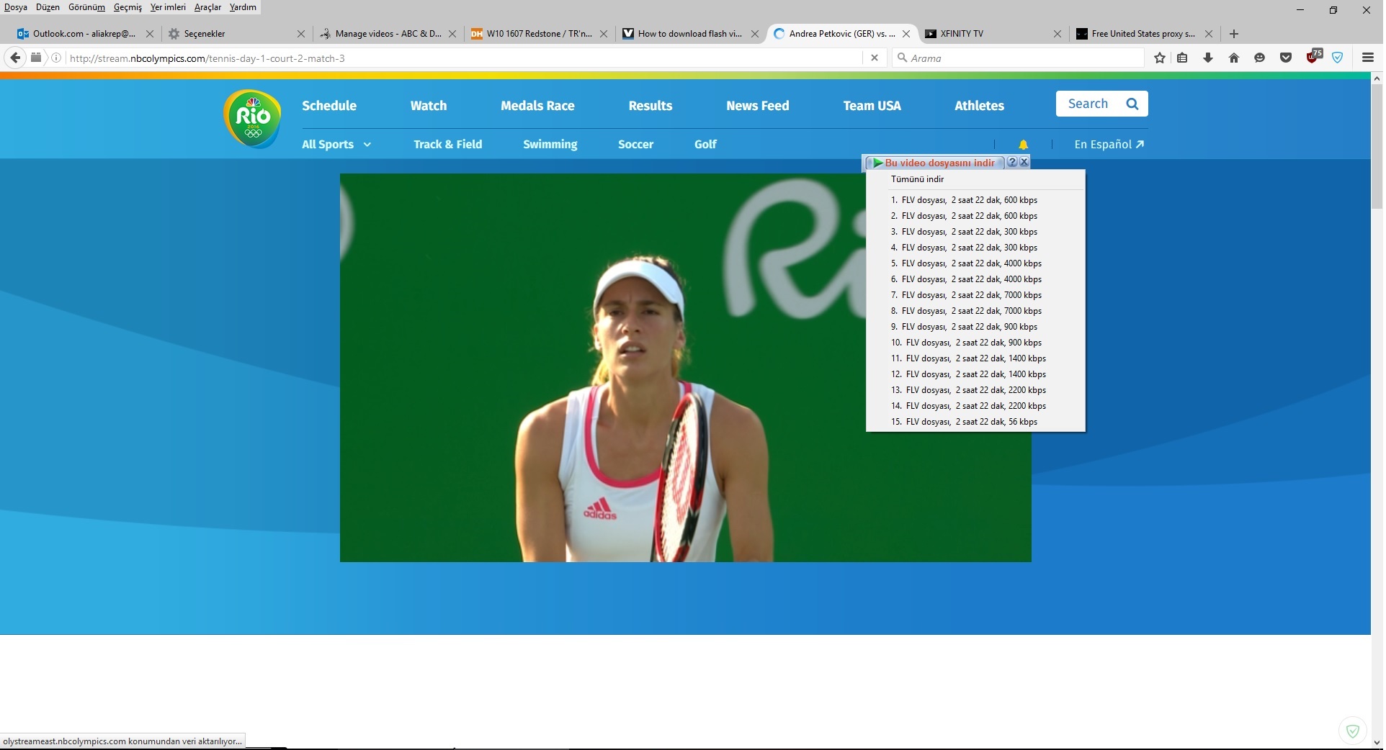Open the Dosya menu
This screenshot has height=750, width=1386.
16,7
